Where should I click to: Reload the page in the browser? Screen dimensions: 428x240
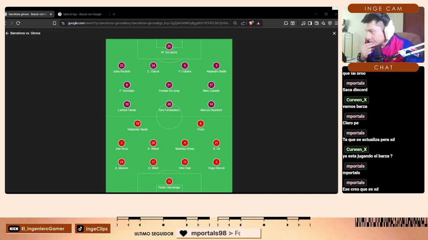(18, 23)
